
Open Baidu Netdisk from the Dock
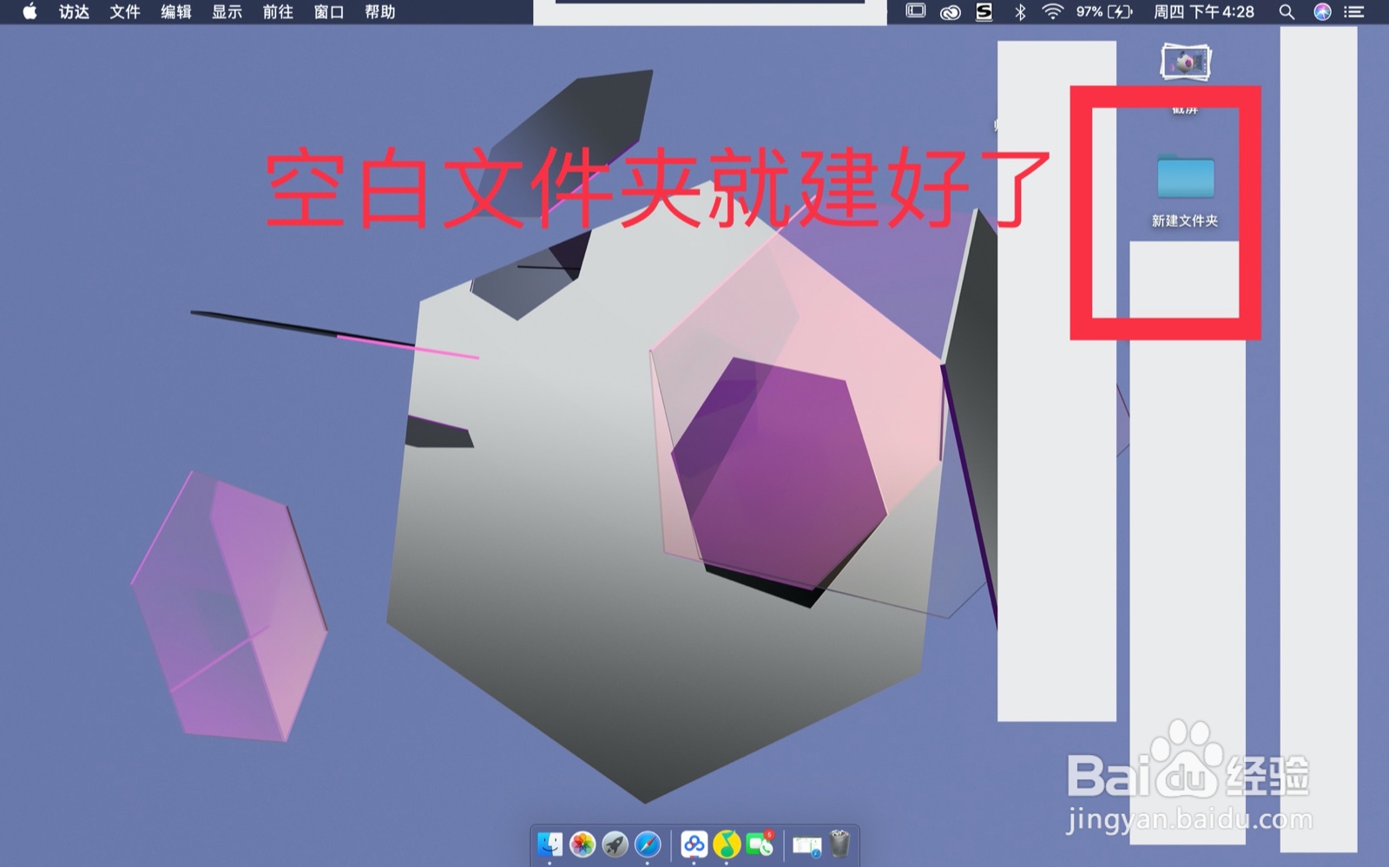pyautogui.click(x=694, y=845)
